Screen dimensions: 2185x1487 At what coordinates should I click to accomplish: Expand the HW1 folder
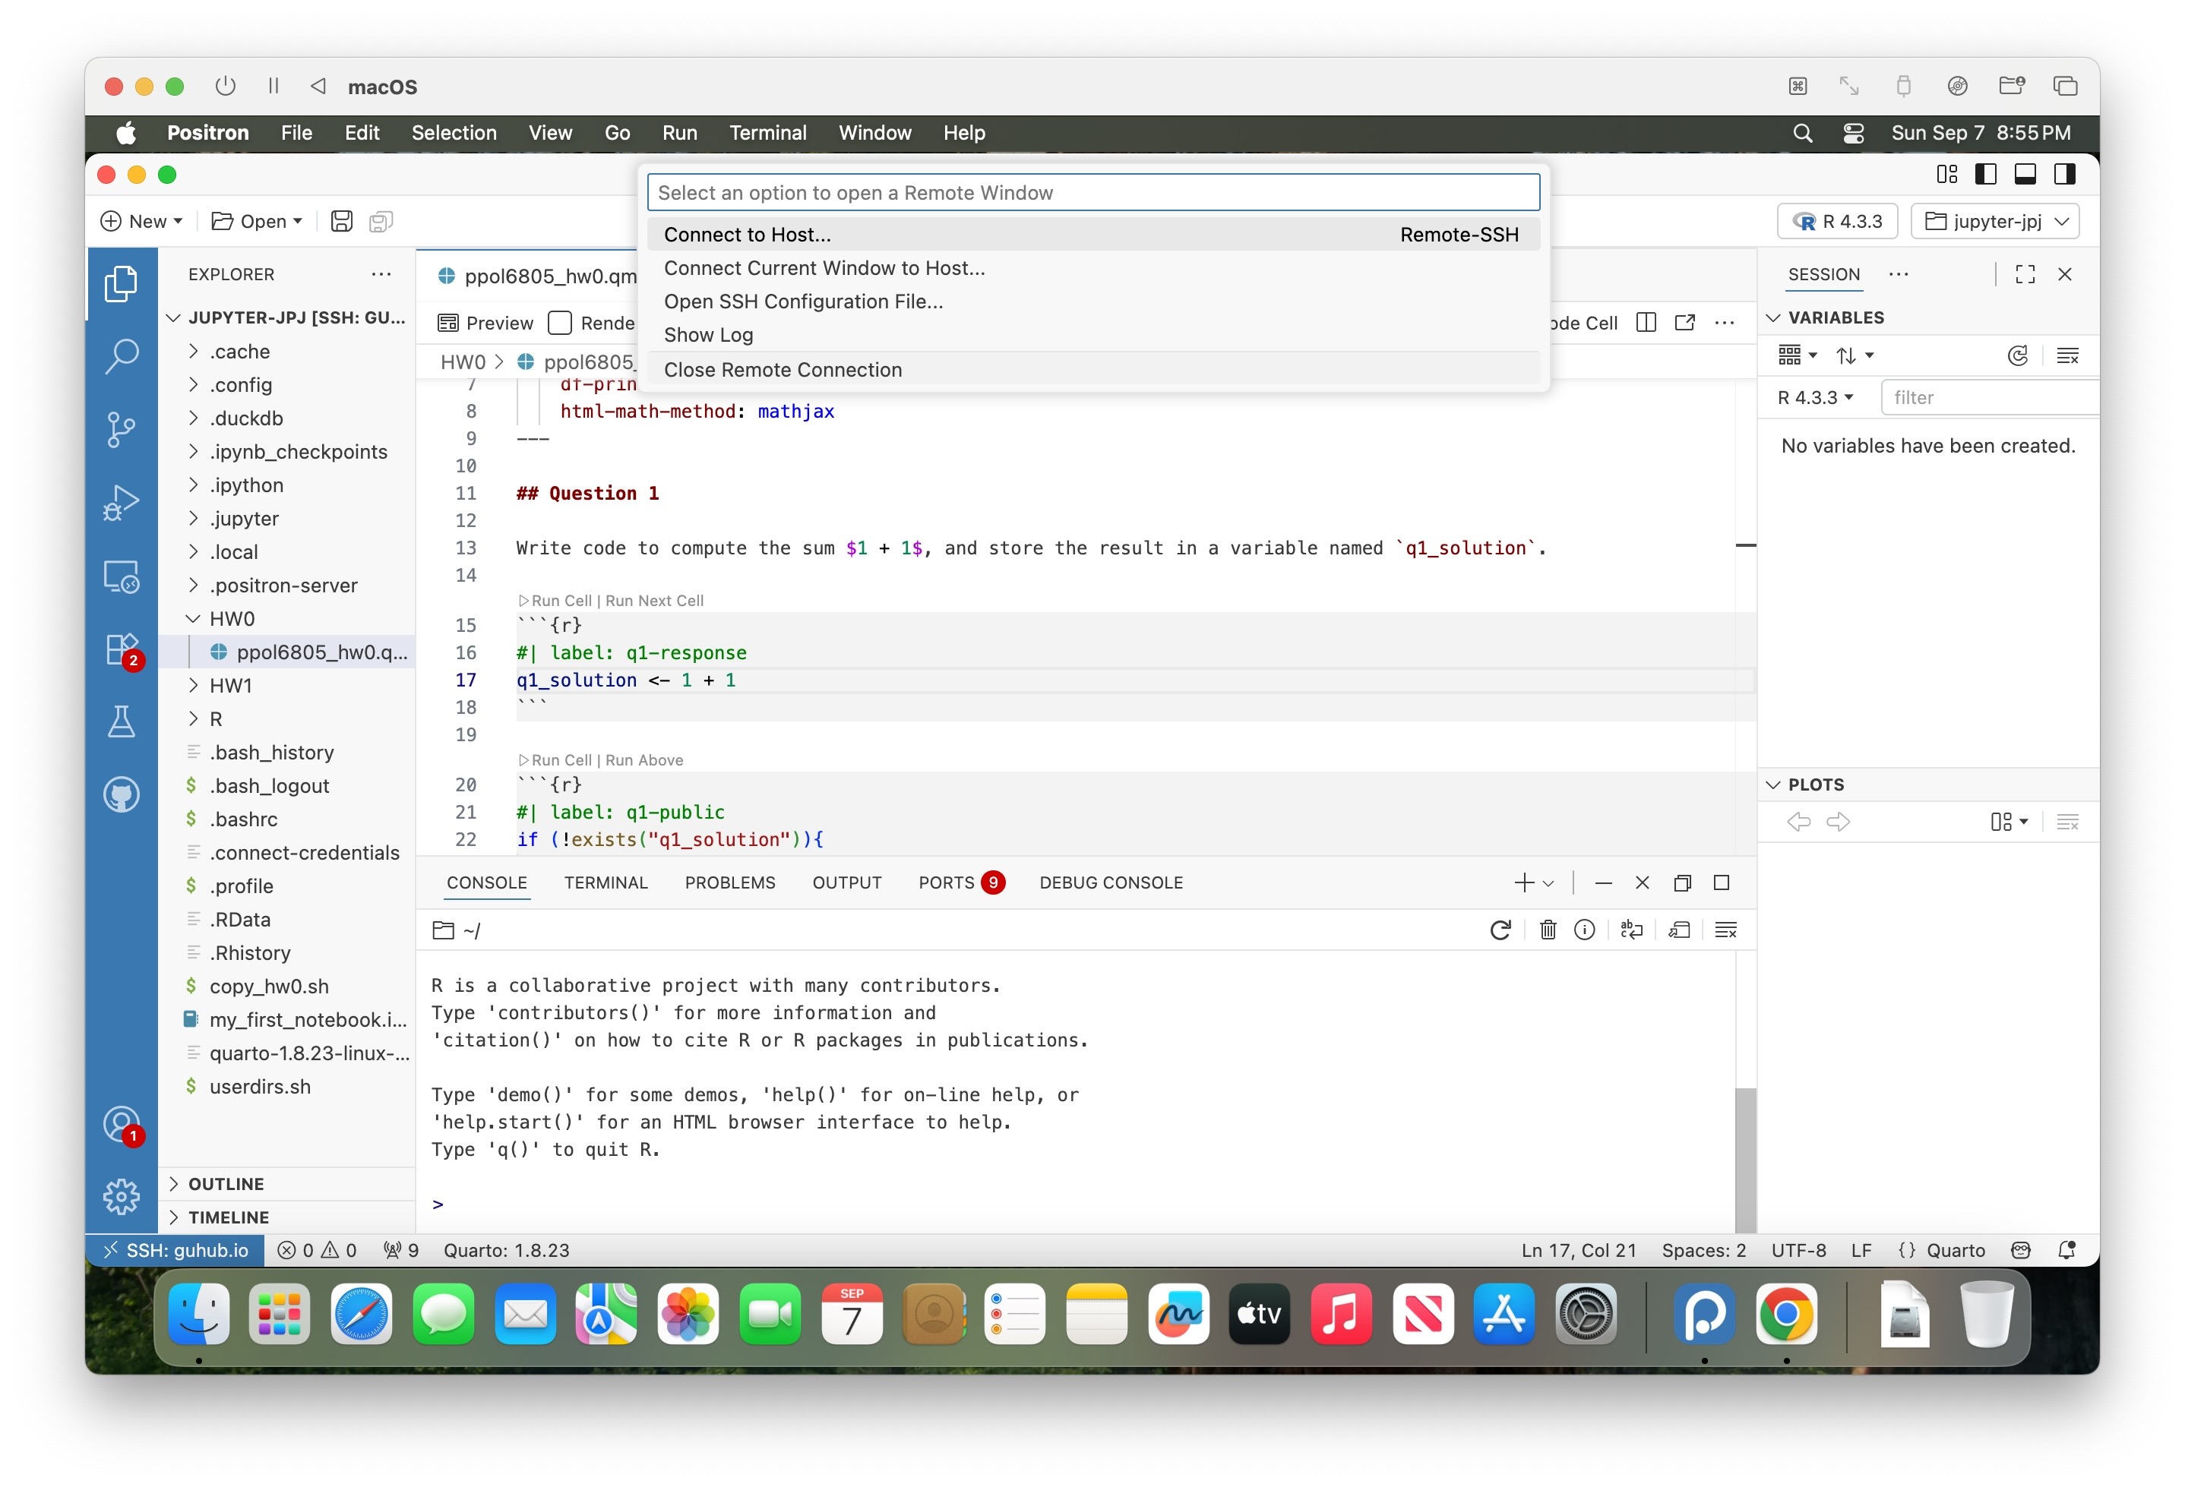193,685
